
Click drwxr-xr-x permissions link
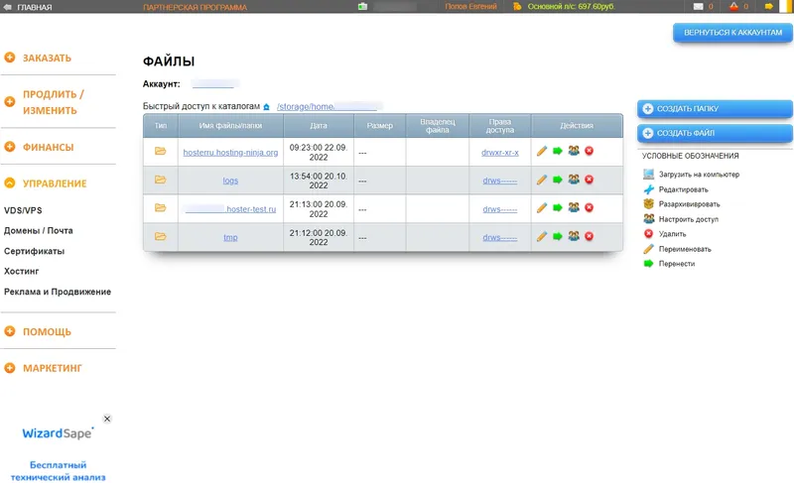click(x=500, y=152)
